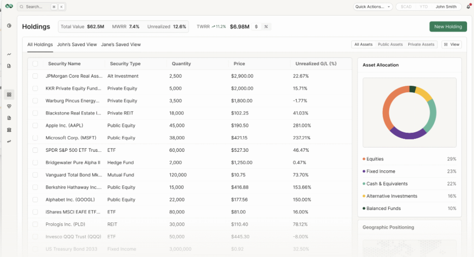This screenshot has width=474, height=257.
Task: Click the search magnifier icon
Action: tap(21, 6)
